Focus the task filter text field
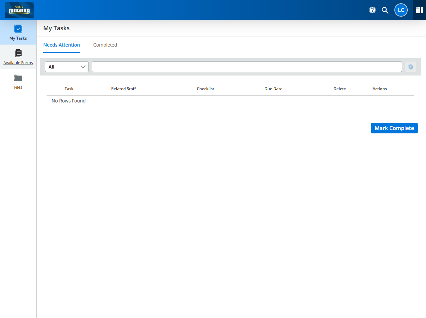This screenshot has width=426, height=318. 247,67
